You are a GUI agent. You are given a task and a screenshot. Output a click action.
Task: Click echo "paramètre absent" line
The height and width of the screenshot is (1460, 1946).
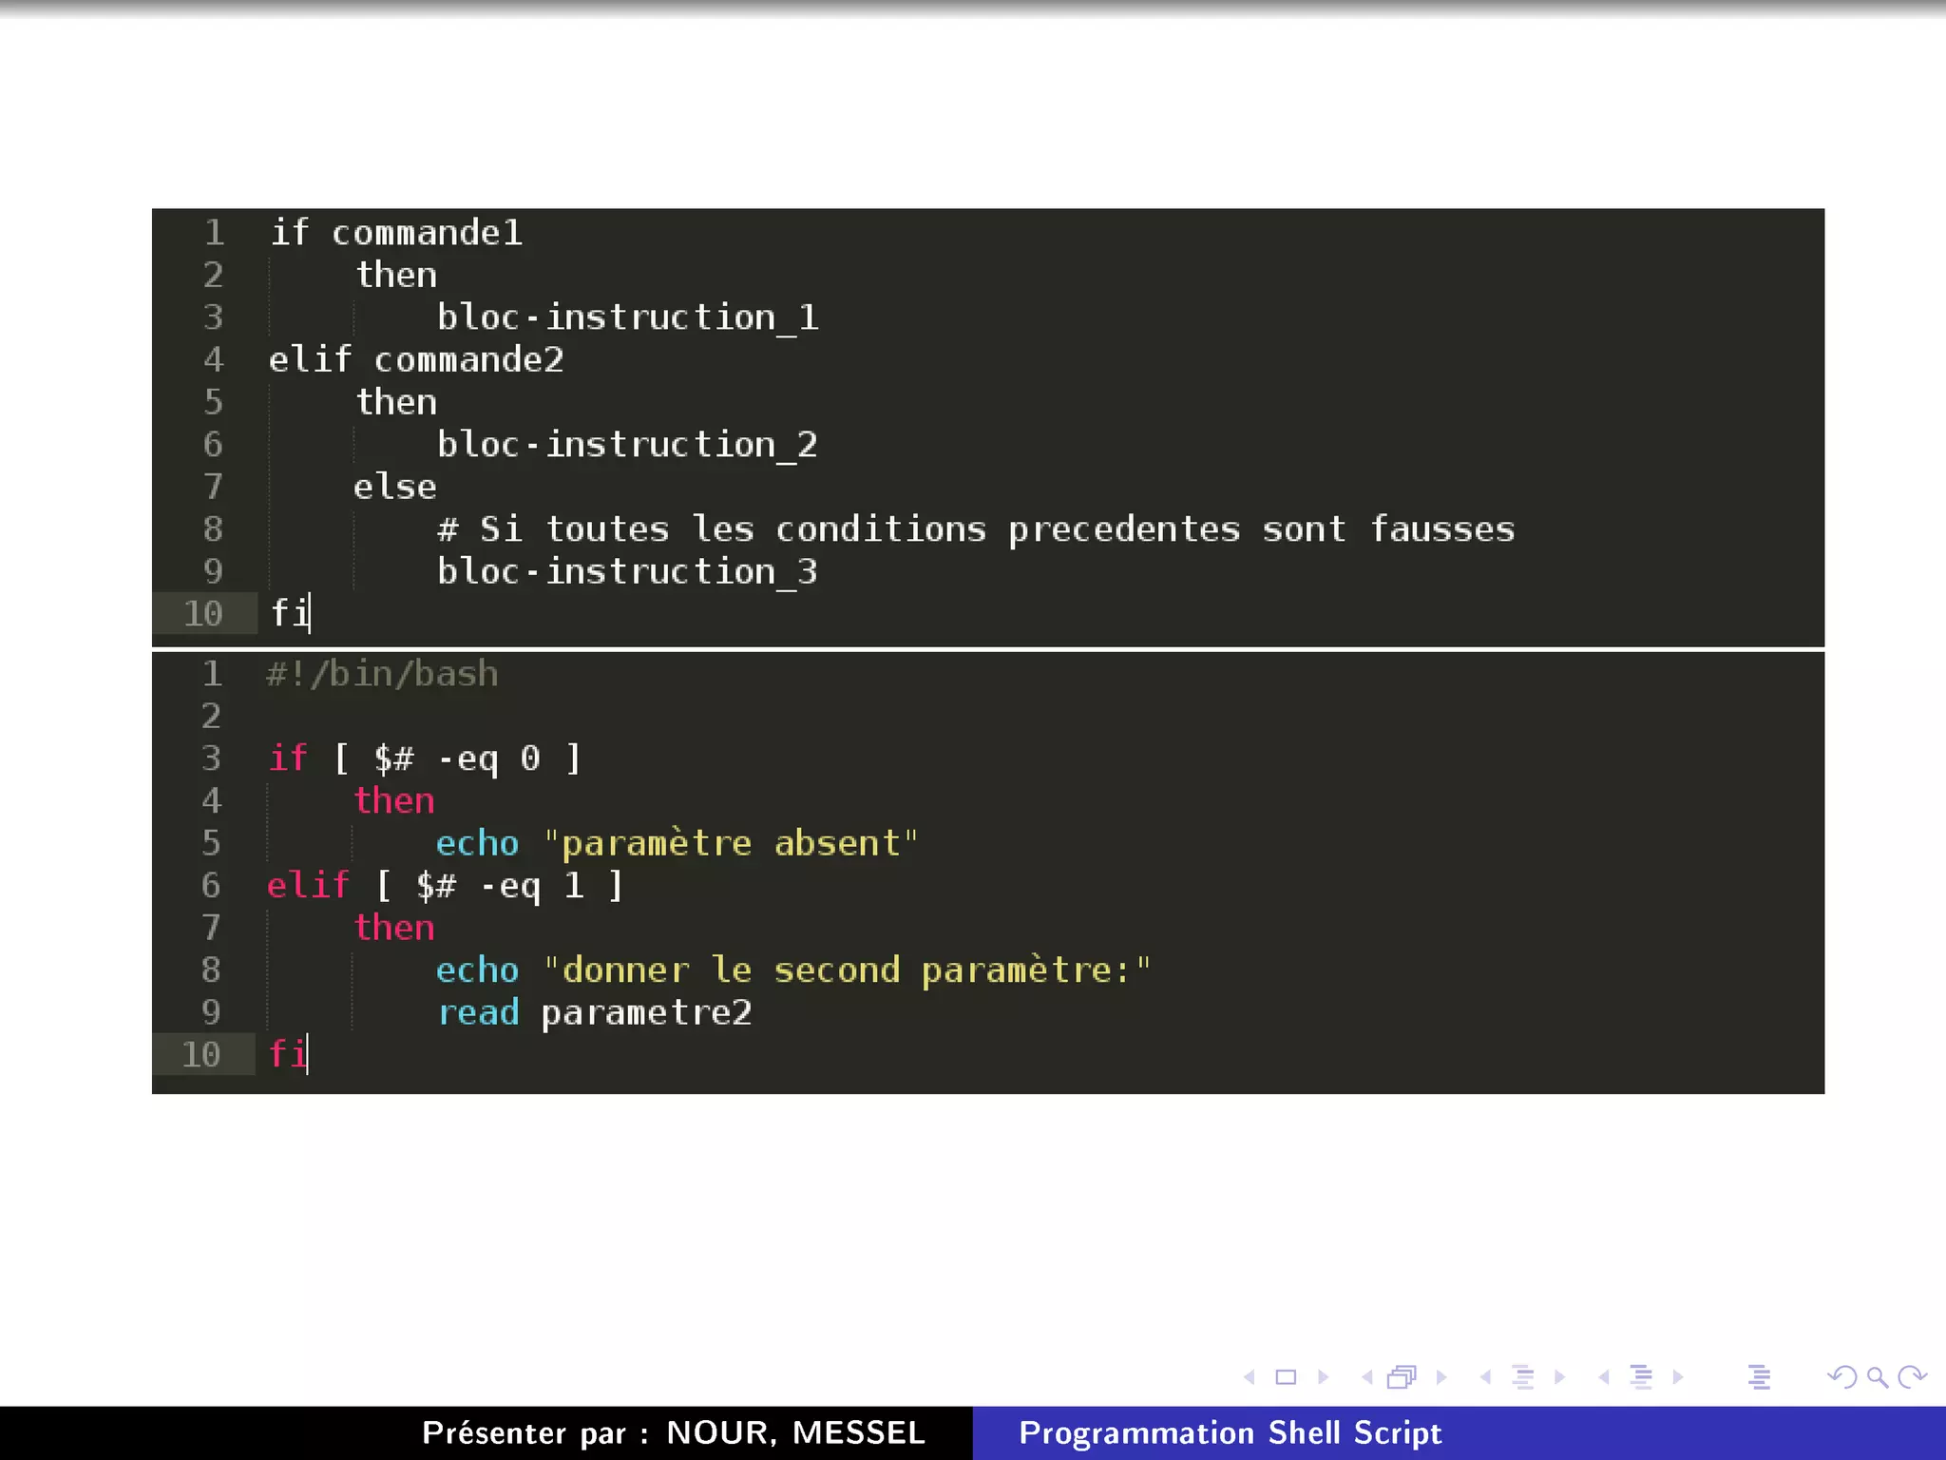tap(677, 843)
